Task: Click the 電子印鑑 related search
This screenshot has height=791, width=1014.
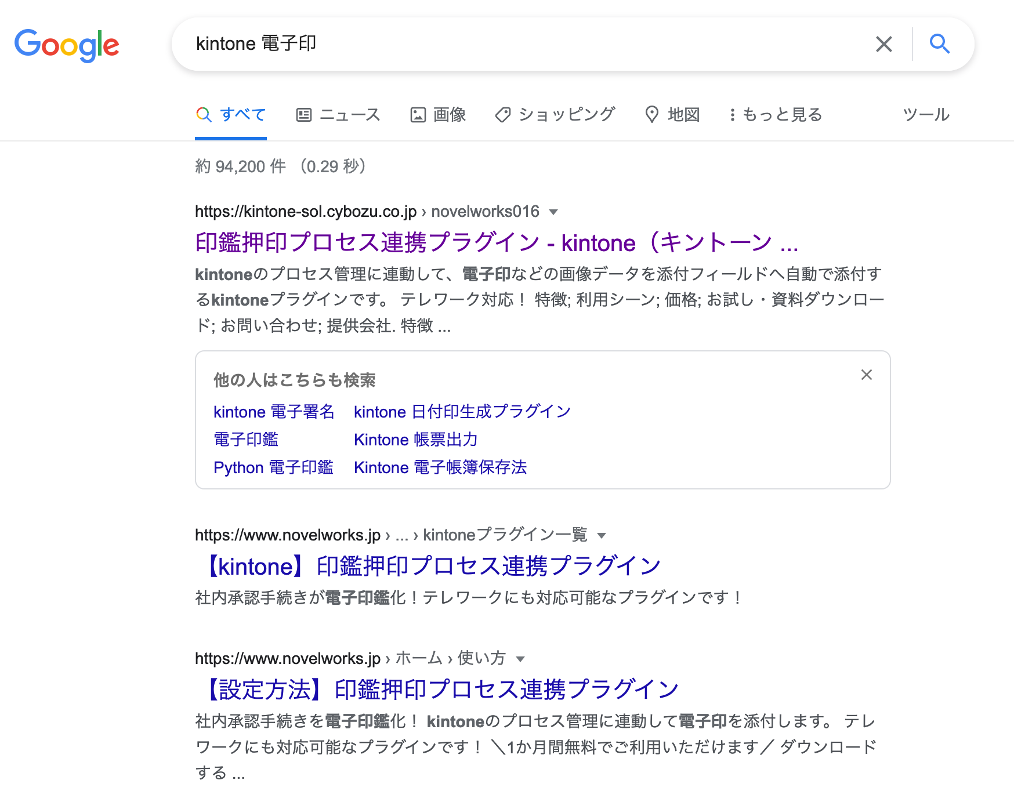Action: click(x=246, y=440)
